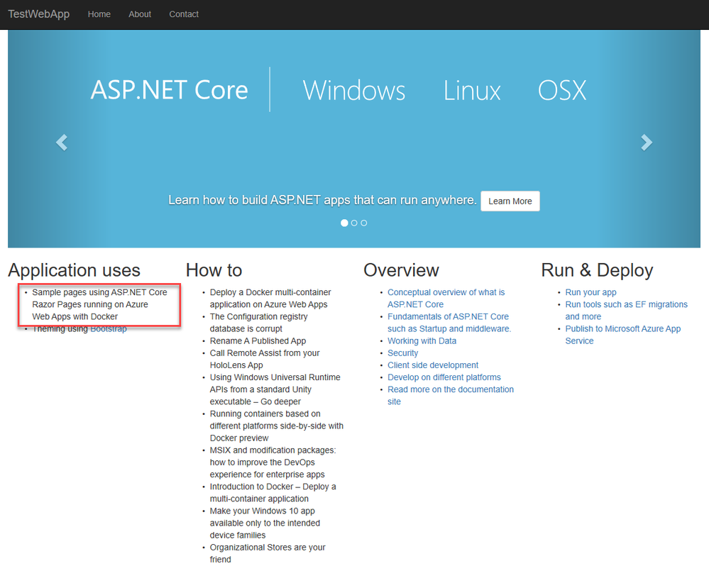Click the next slide carousel arrow
Image resolution: width=709 pixels, height=571 pixels.
pyautogui.click(x=647, y=143)
